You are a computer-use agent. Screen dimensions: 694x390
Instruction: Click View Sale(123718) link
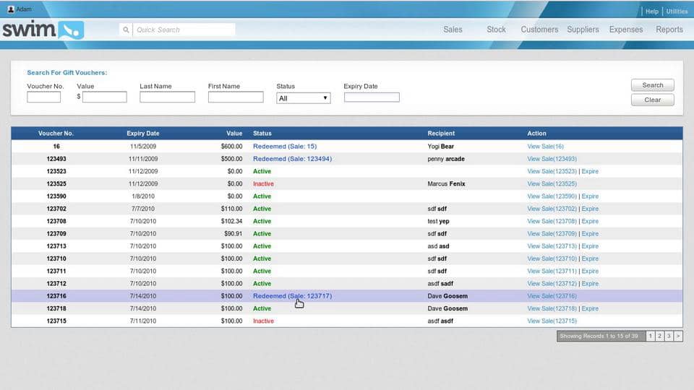pyautogui.click(x=552, y=308)
